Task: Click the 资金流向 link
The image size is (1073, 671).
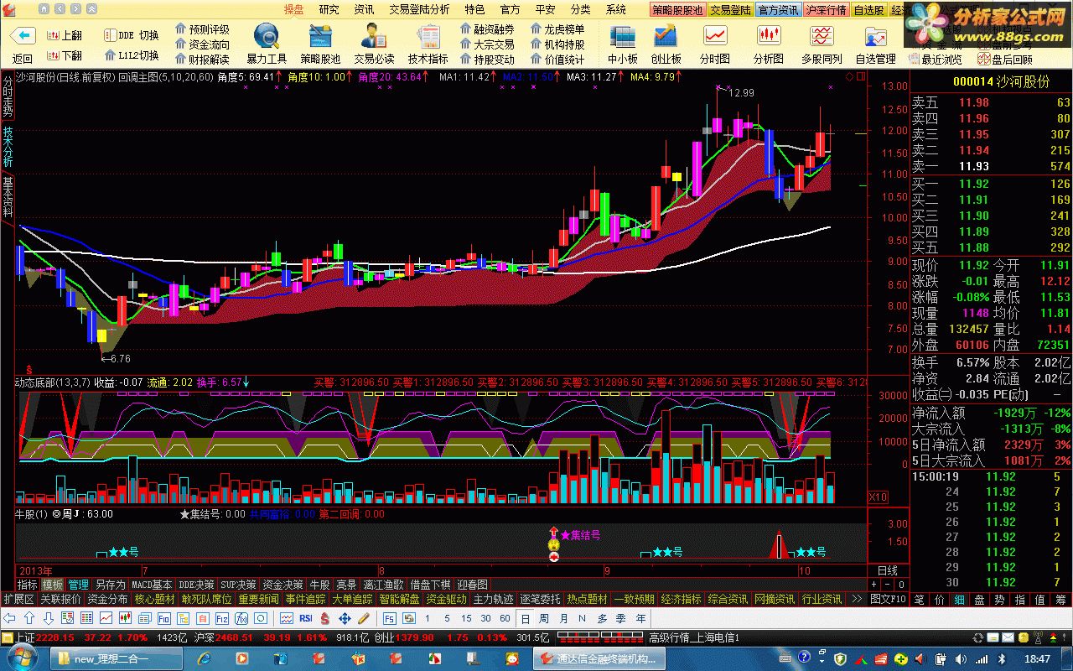Action: [x=202, y=44]
